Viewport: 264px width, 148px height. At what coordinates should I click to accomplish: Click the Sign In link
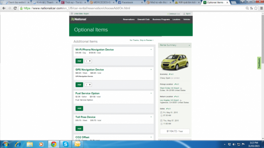(188, 14)
